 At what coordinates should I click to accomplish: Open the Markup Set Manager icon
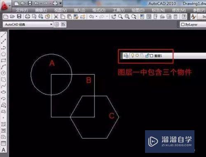(x=169, y=16)
